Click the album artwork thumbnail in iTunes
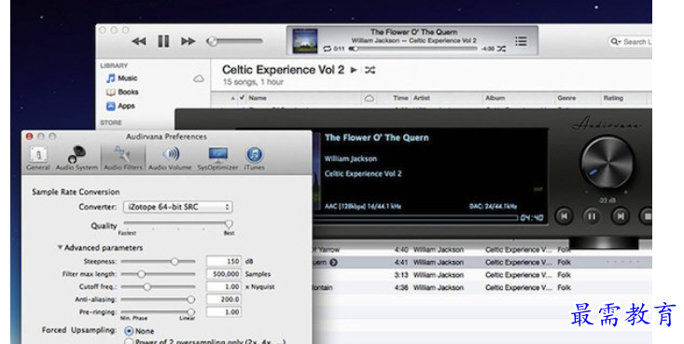684x344 pixels. click(x=305, y=41)
